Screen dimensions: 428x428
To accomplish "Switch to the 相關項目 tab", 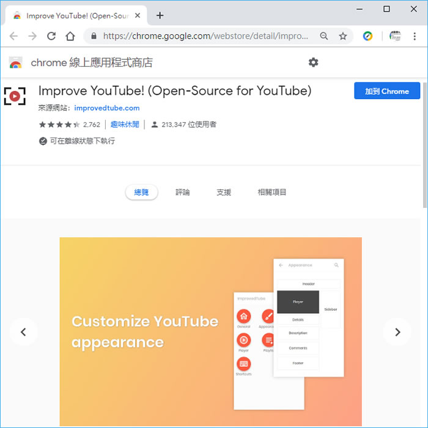I will (272, 193).
